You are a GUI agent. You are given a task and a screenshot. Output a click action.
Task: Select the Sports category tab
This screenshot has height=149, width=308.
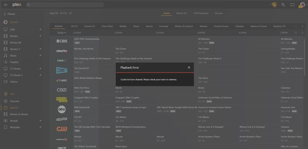point(149,26)
